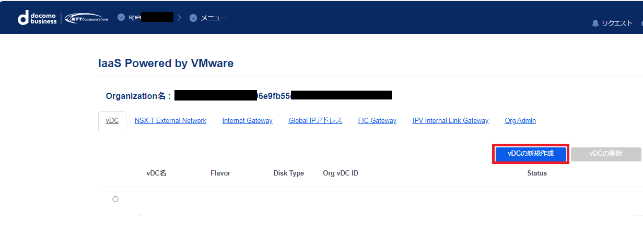Click the Organization名 label
The width and height of the screenshot is (643, 238).
138,96
